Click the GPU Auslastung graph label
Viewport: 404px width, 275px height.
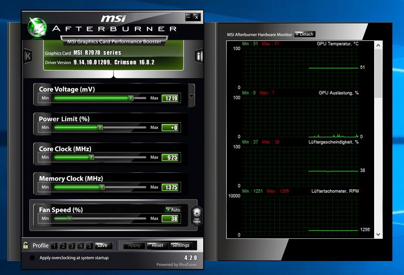339,93
